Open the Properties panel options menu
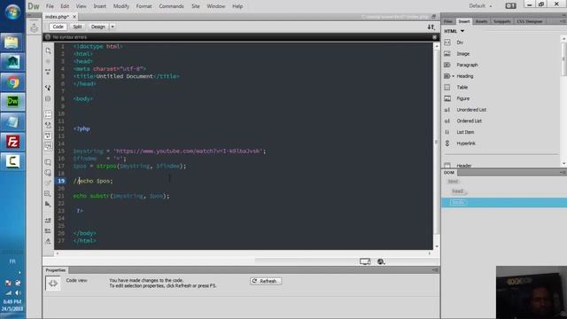Screen dimensions: 567x319 pos(435,269)
